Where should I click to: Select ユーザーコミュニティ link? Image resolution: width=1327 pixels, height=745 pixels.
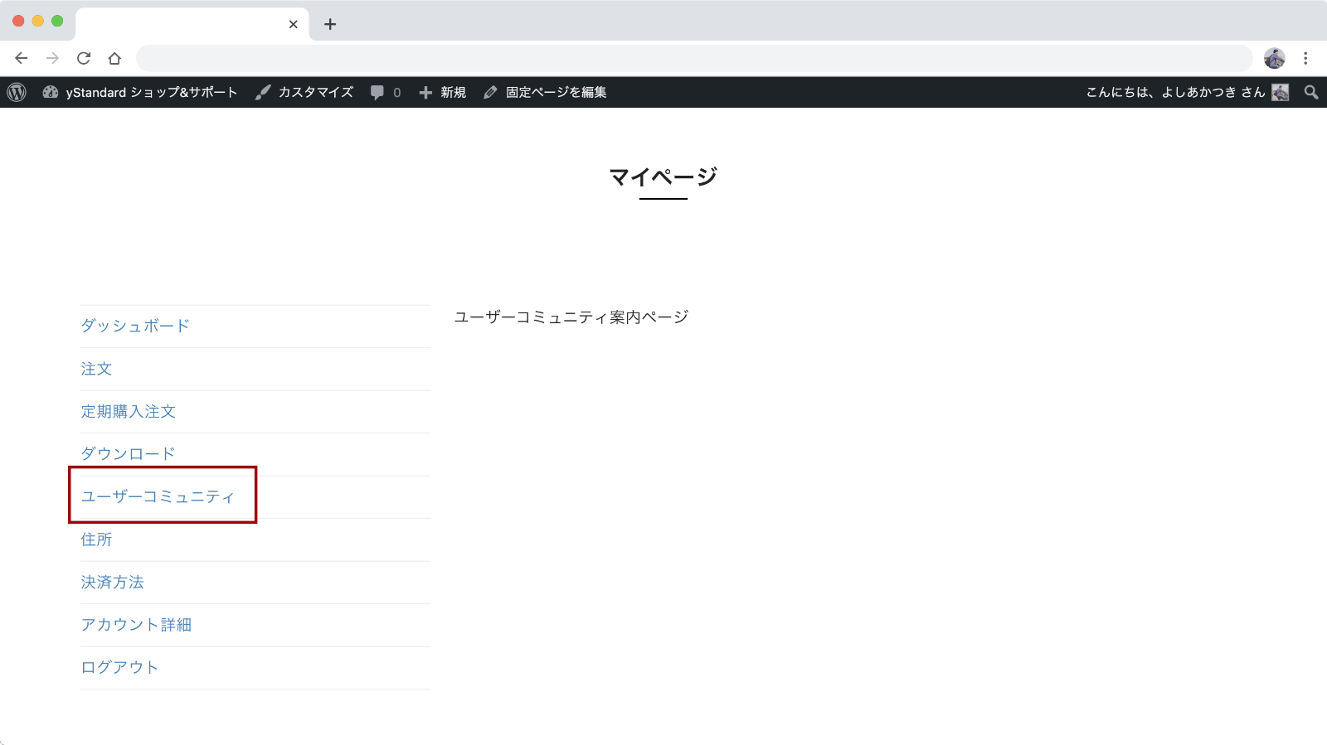point(158,496)
